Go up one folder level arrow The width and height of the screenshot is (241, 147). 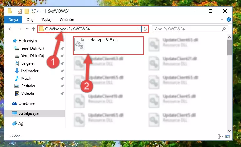click(34, 29)
